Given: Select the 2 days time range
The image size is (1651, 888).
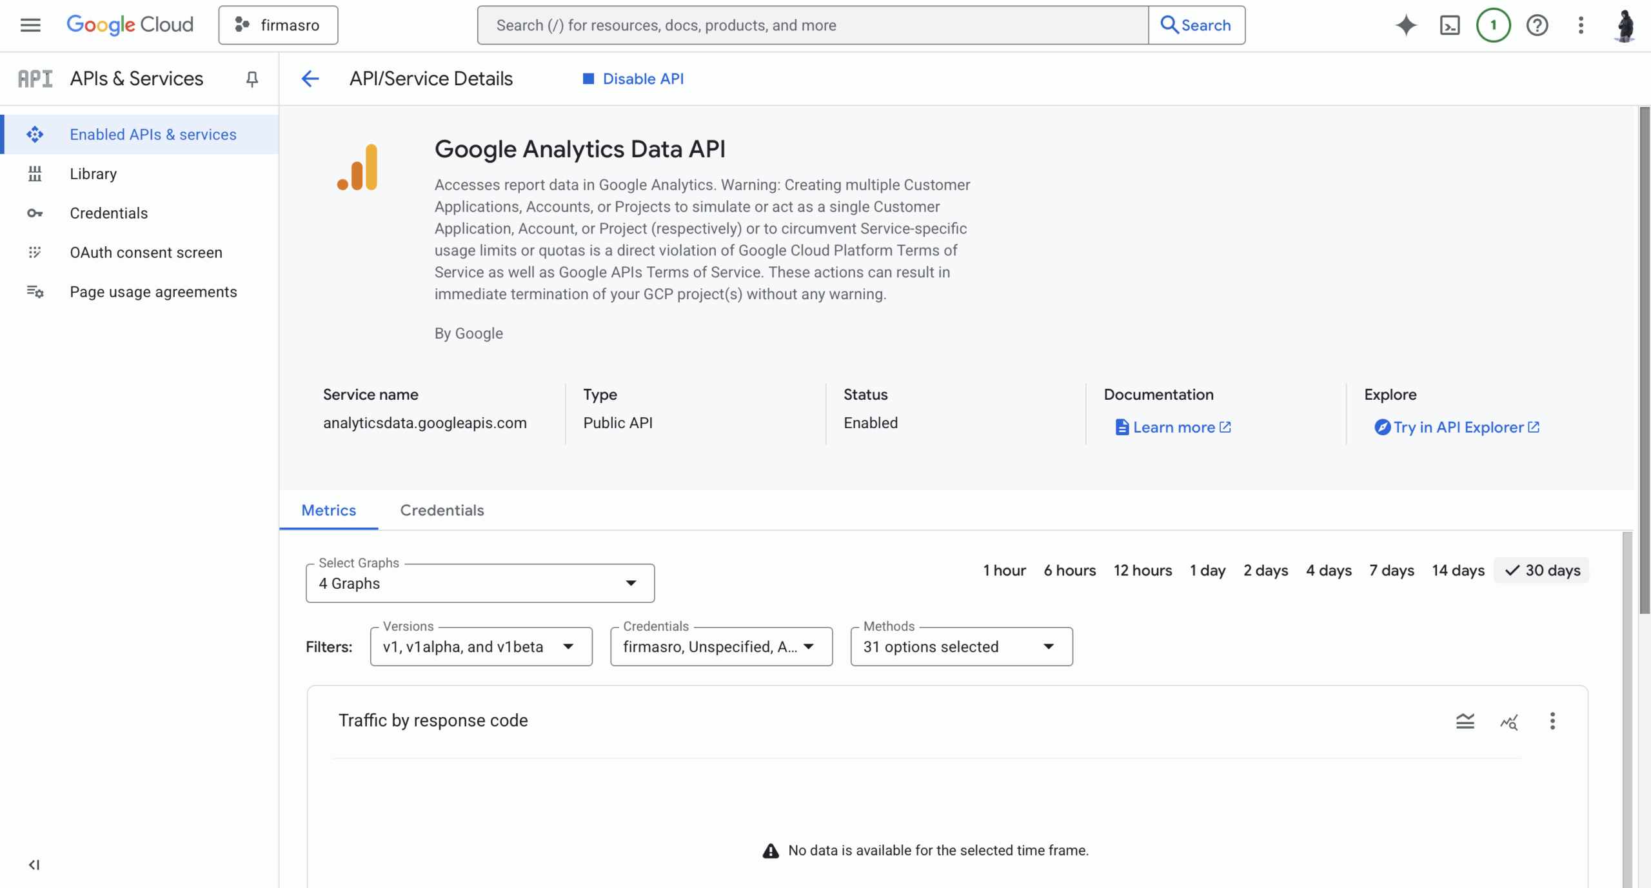Looking at the screenshot, I should [1265, 571].
